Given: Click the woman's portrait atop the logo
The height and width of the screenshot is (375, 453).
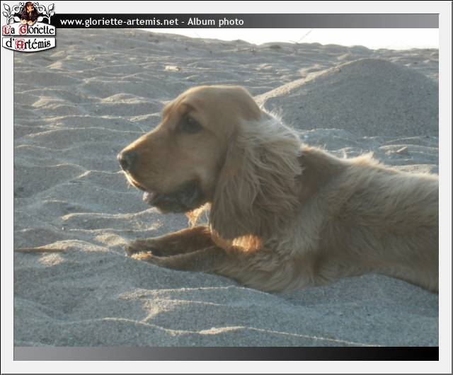Looking at the screenshot, I should click(30, 11).
